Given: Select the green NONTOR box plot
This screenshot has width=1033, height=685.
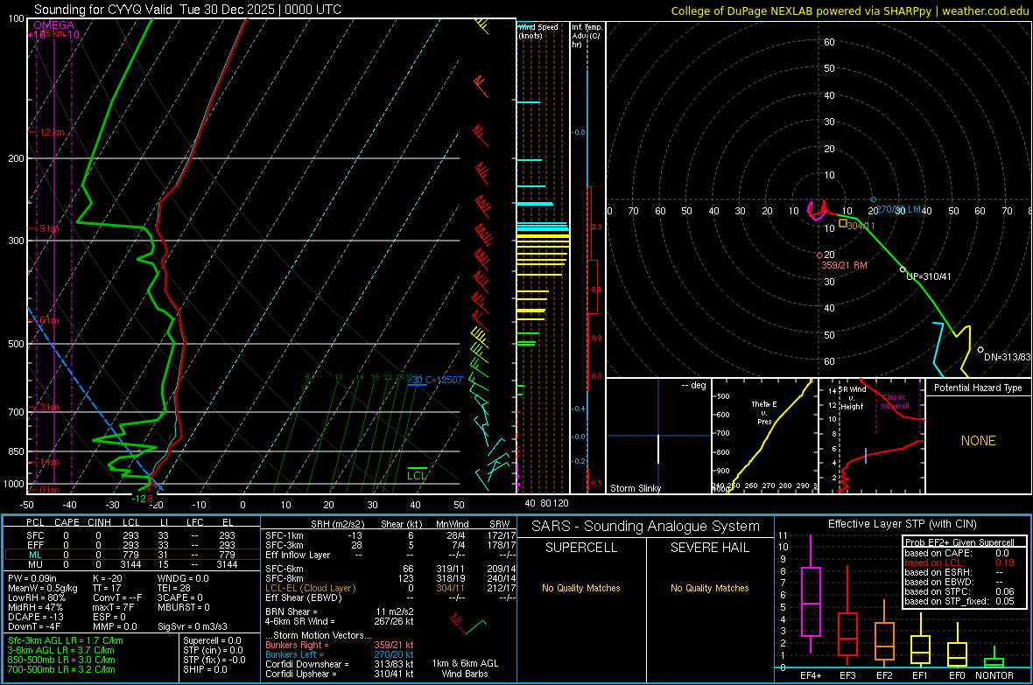Looking at the screenshot, I should tap(994, 657).
